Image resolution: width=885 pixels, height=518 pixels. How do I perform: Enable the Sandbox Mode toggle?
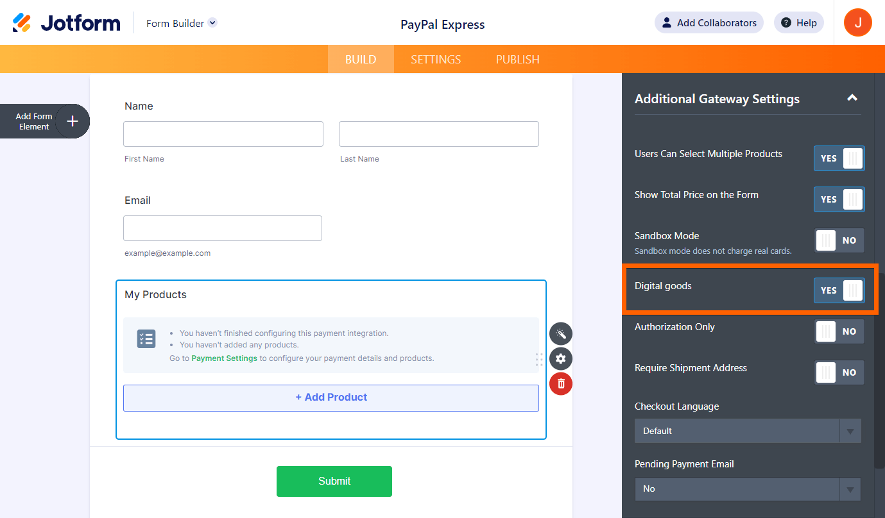[x=839, y=240]
